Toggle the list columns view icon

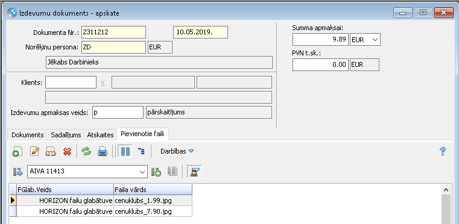coord(125,151)
